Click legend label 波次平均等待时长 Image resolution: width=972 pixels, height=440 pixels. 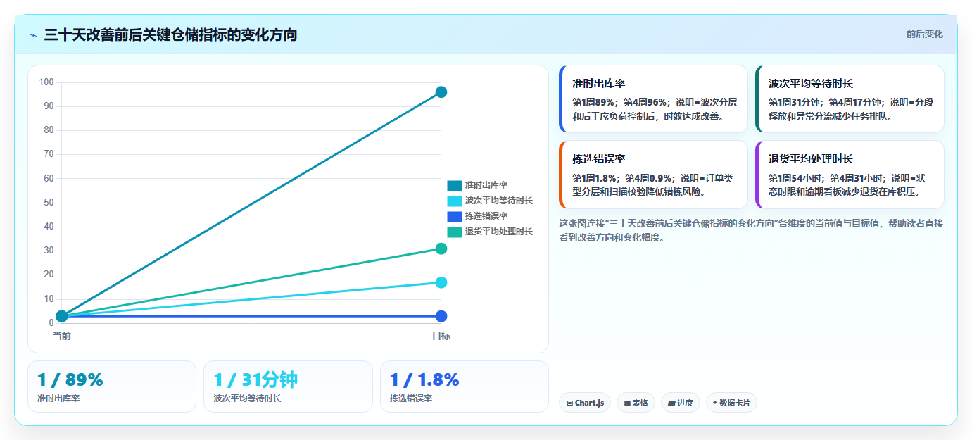click(x=499, y=201)
